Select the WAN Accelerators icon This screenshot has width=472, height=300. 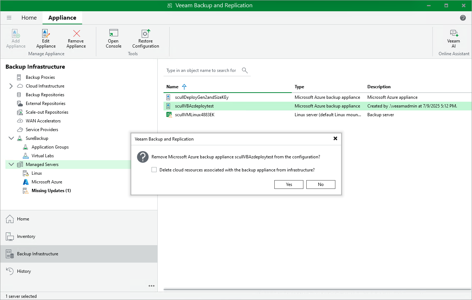click(20, 121)
